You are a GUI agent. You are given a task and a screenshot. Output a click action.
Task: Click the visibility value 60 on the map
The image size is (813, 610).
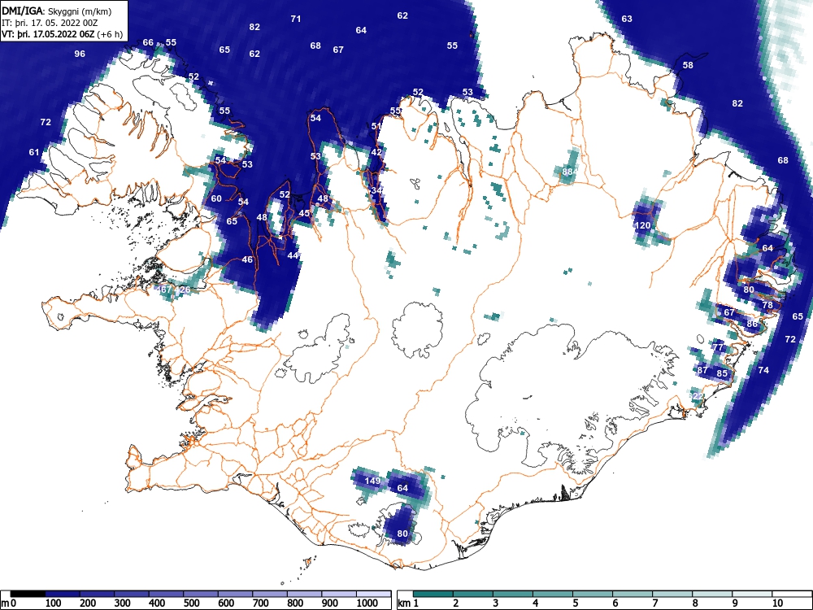point(216,198)
